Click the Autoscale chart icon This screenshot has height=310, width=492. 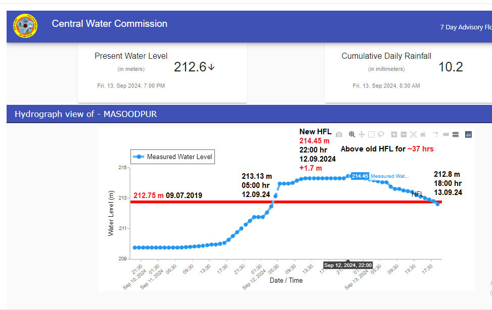coord(413,135)
